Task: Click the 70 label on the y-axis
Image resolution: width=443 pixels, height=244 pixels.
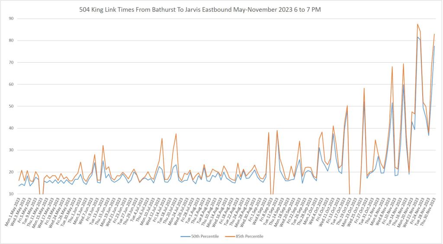Action: coord(10,62)
